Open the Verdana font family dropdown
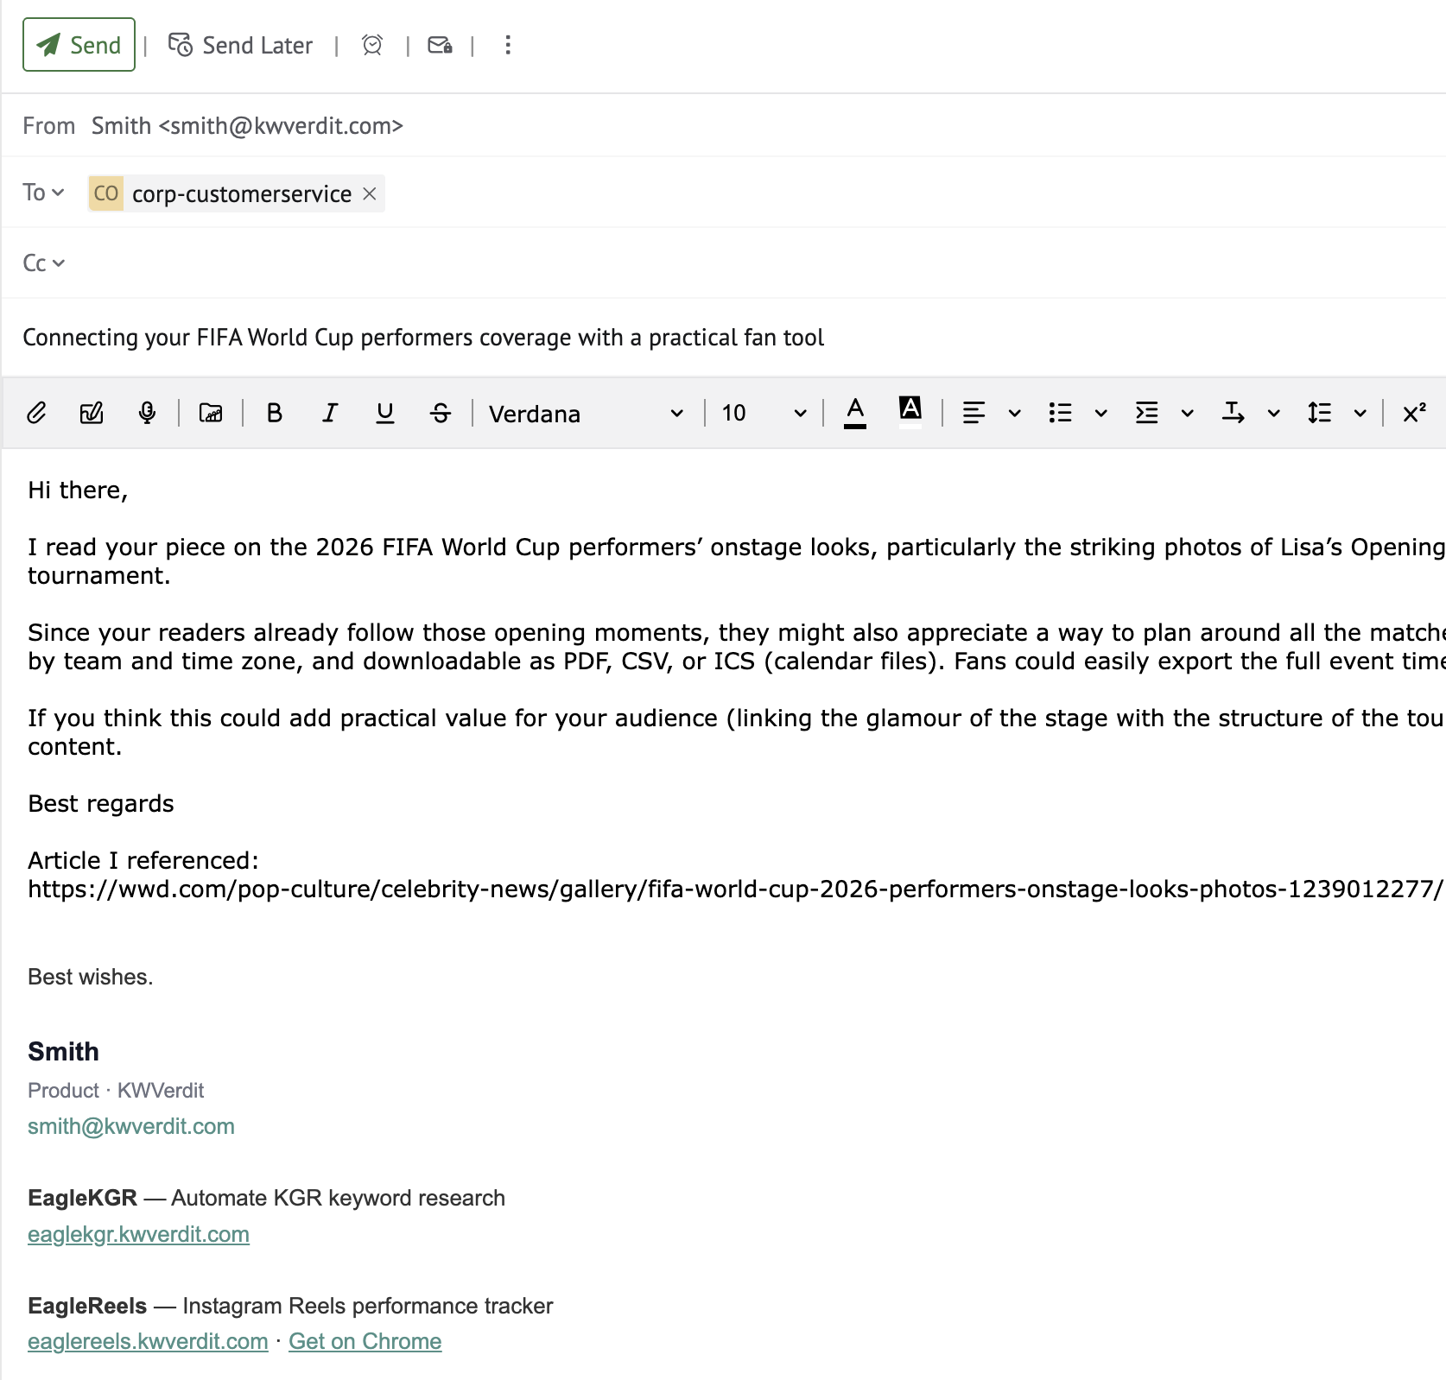Image resolution: width=1446 pixels, height=1380 pixels. tap(586, 414)
